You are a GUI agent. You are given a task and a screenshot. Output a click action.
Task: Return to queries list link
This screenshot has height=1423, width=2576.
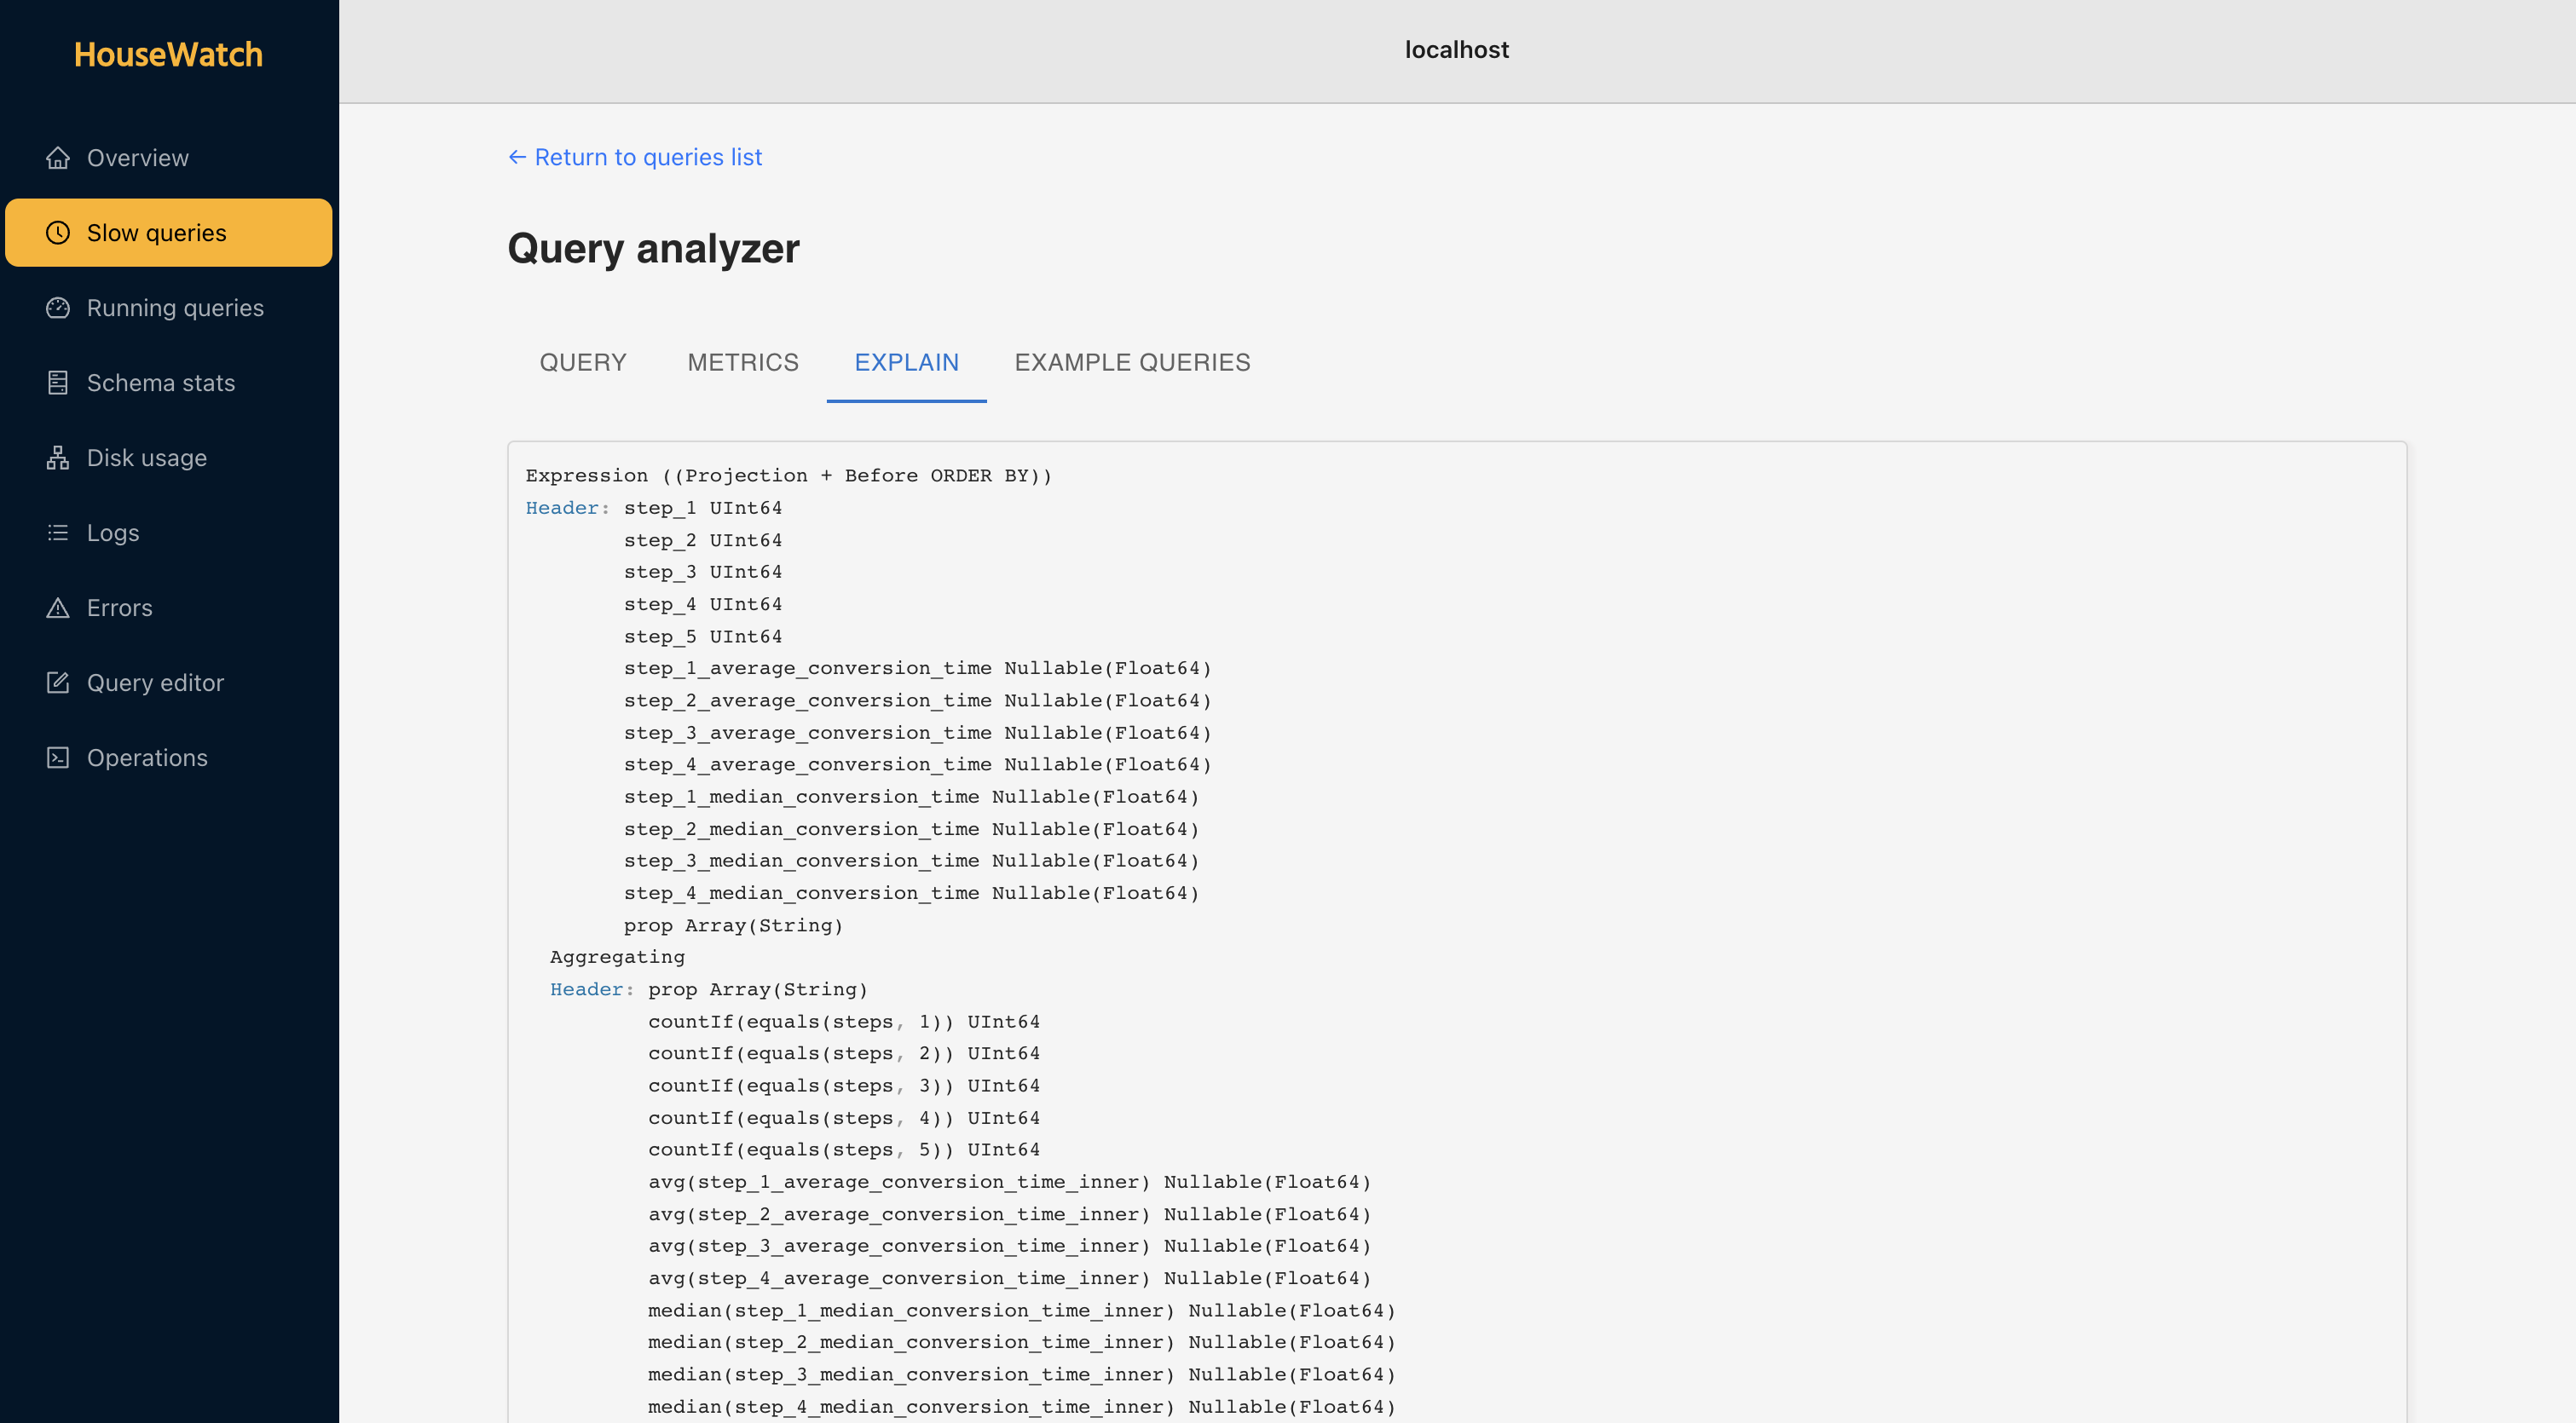tap(635, 157)
